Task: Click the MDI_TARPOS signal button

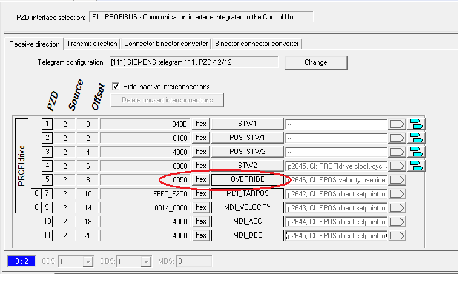Action: [x=247, y=193]
